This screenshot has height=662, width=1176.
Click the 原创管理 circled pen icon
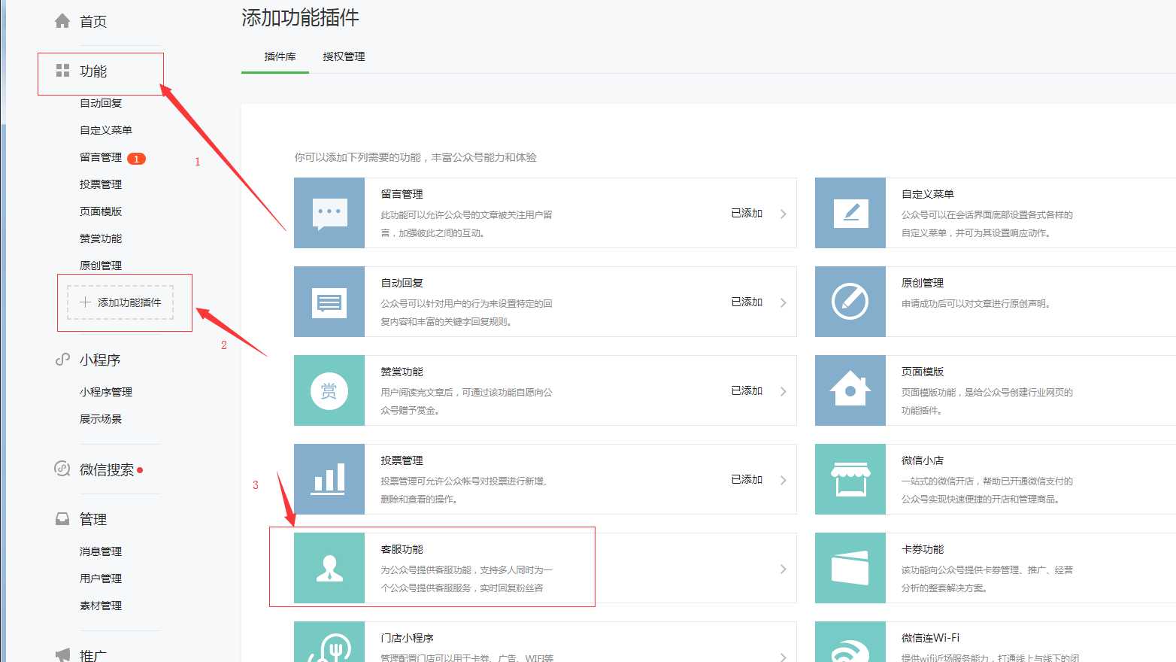(x=850, y=302)
